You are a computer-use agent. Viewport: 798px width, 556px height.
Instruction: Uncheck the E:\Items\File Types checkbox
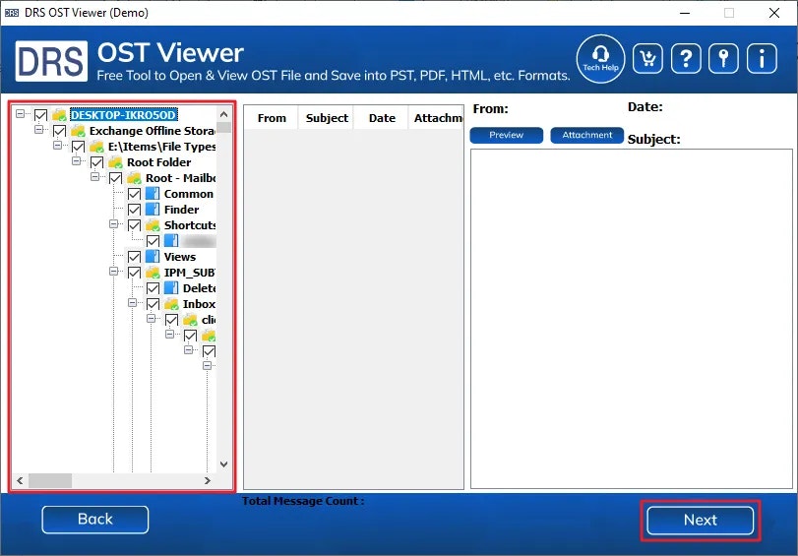click(x=78, y=147)
